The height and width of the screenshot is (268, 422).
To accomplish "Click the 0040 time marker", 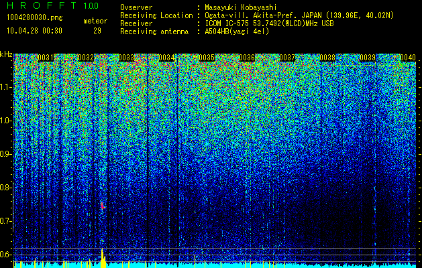I will [408, 58].
